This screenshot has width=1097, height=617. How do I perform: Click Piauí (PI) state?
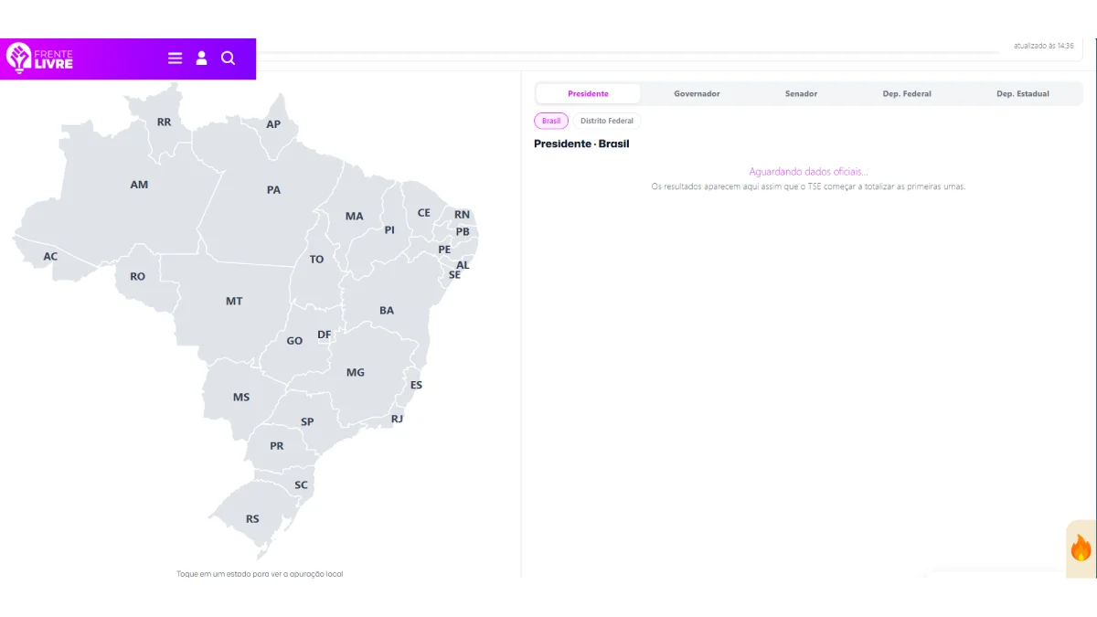pyautogui.click(x=389, y=230)
